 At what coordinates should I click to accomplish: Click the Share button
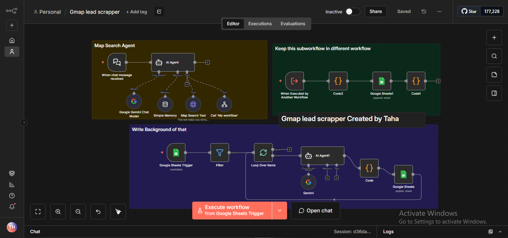[376, 12]
